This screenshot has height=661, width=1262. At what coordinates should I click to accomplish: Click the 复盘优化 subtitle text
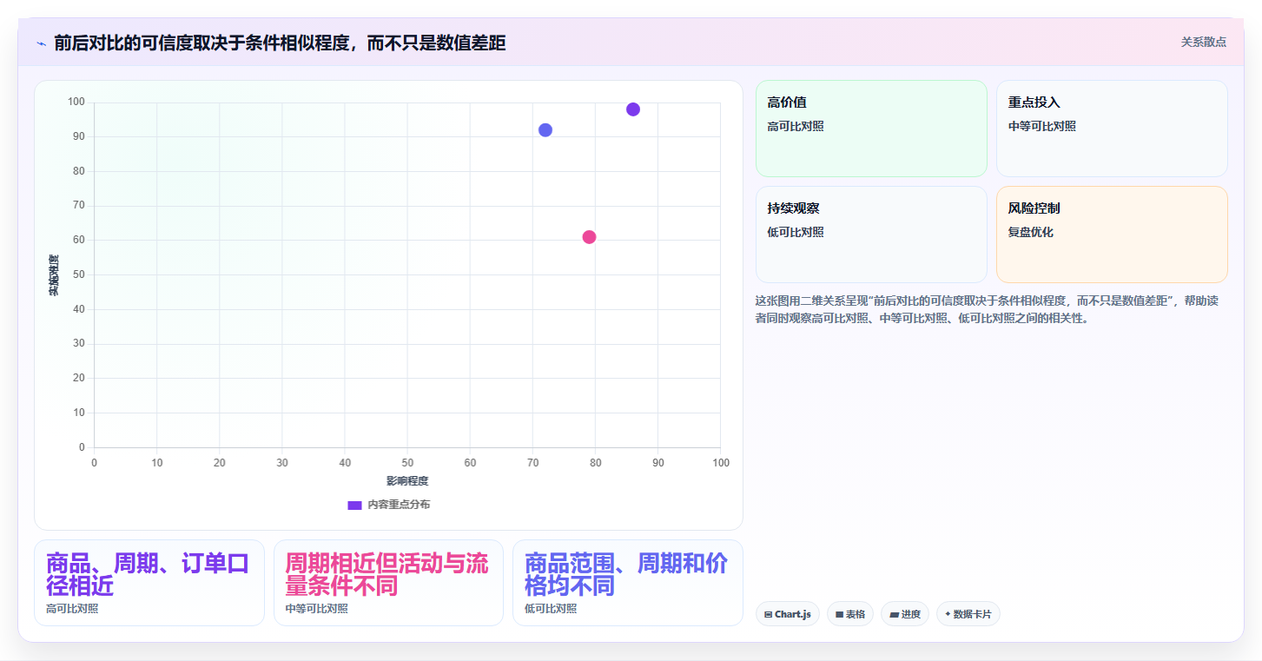point(1031,232)
